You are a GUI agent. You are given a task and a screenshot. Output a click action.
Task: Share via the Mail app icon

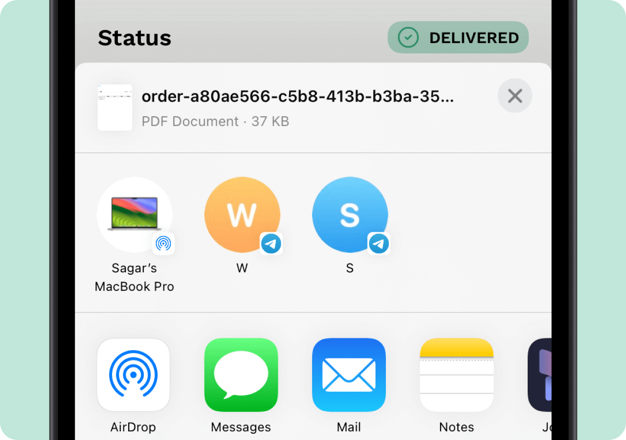(x=349, y=375)
